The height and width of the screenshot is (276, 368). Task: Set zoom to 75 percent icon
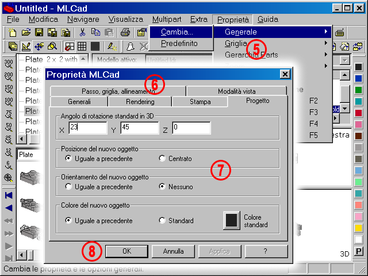point(9,114)
